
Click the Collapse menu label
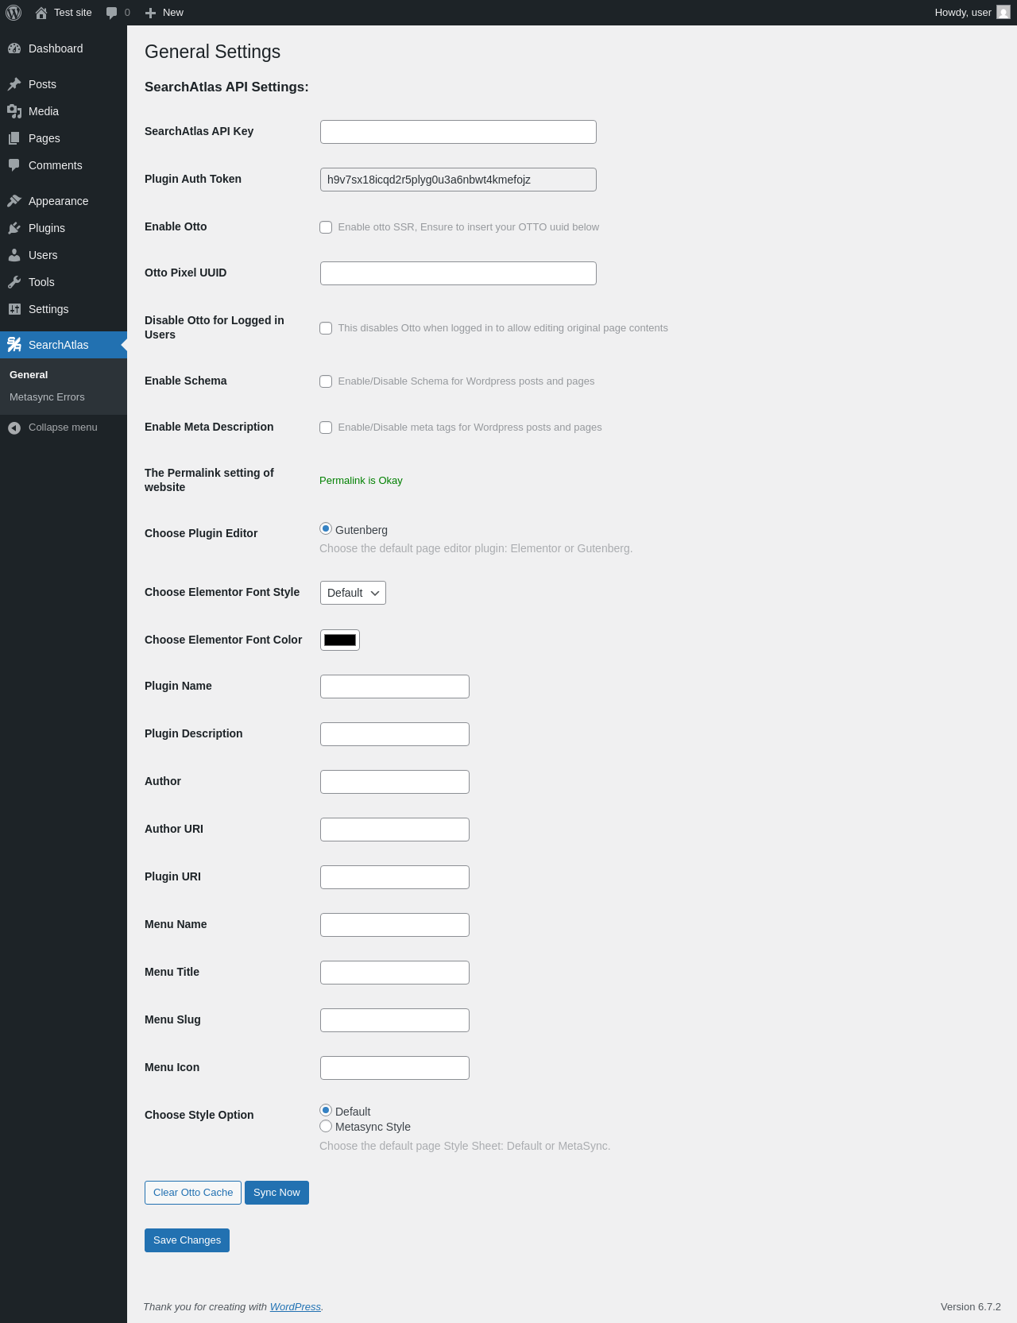tap(63, 427)
